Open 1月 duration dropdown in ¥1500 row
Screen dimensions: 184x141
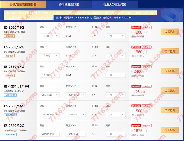tap(116, 115)
